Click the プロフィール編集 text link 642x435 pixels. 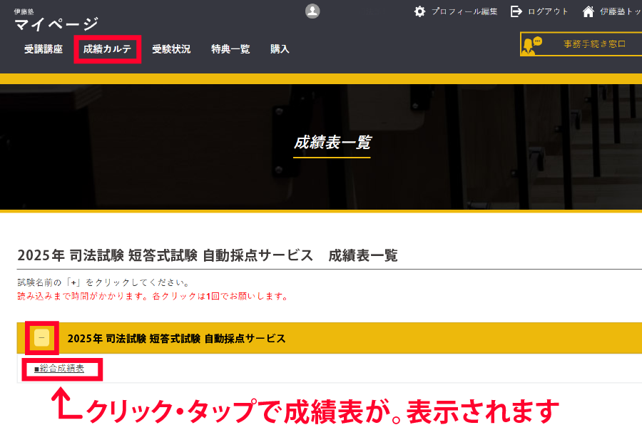(464, 11)
